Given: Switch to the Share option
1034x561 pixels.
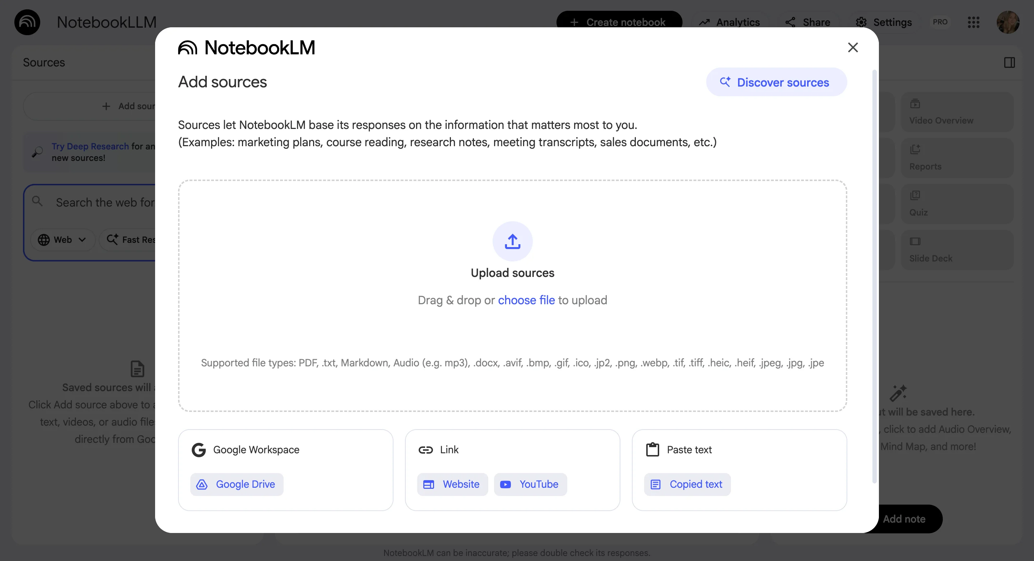Looking at the screenshot, I should coord(807,22).
